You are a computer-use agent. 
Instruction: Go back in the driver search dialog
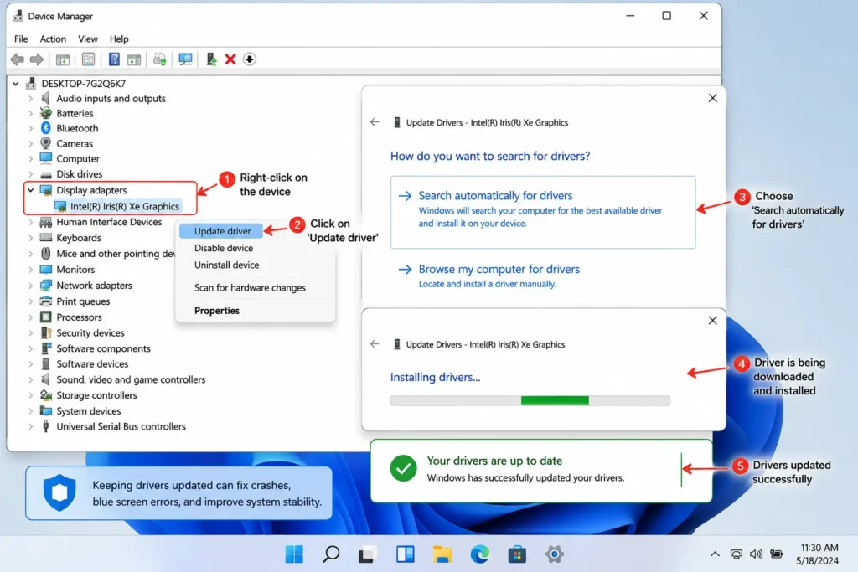375,122
